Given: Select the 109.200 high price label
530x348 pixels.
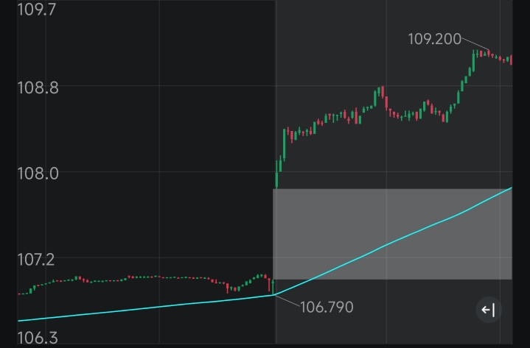Looking at the screenshot, I should 434,39.
